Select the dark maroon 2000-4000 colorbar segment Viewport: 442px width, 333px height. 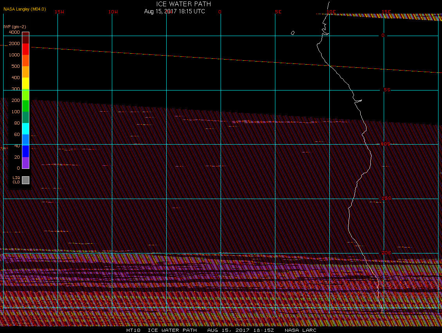[26, 38]
